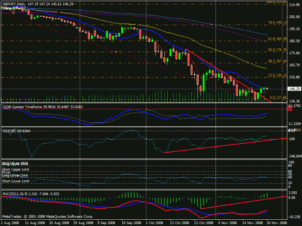Click the 3.505 MACD scale value
Viewport: 302px width, 226px height.
click(x=293, y=193)
